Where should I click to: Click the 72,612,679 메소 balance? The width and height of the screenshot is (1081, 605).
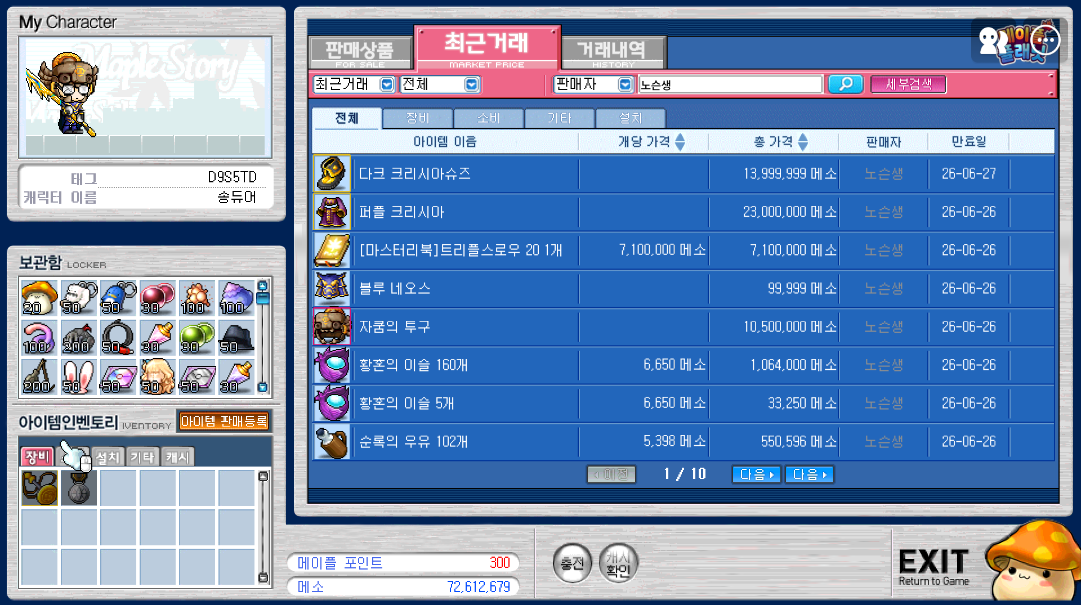pyautogui.click(x=479, y=587)
